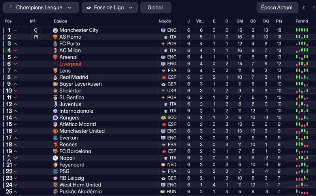The width and height of the screenshot is (316, 196).
Task: Click the PI info badge for AS Roma
Action: [x=36, y=37]
